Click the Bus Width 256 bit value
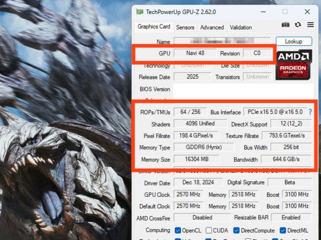 [x=291, y=147]
